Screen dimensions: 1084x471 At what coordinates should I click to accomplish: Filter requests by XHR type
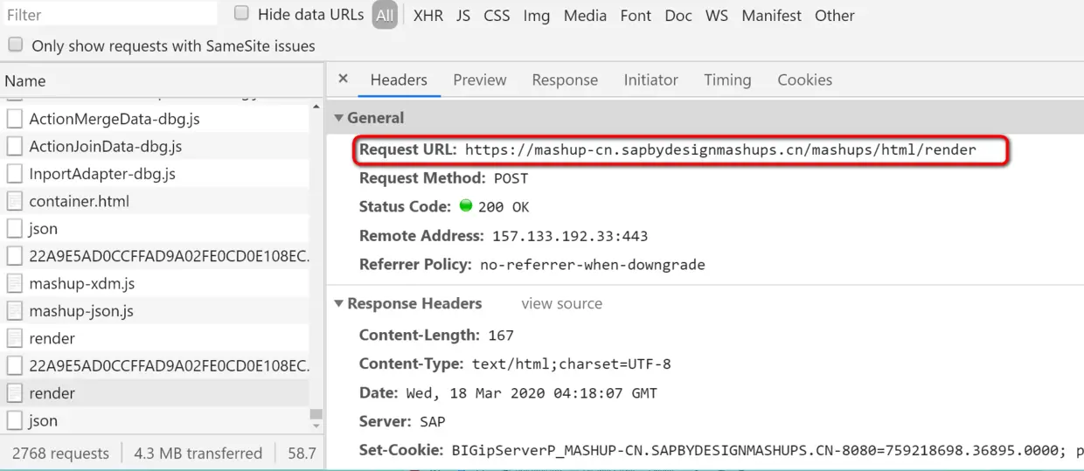click(x=428, y=16)
